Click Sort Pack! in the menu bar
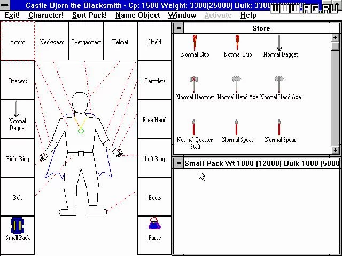The width and height of the screenshot is (342, 256). pyautogui.click(x=89, y=15)
